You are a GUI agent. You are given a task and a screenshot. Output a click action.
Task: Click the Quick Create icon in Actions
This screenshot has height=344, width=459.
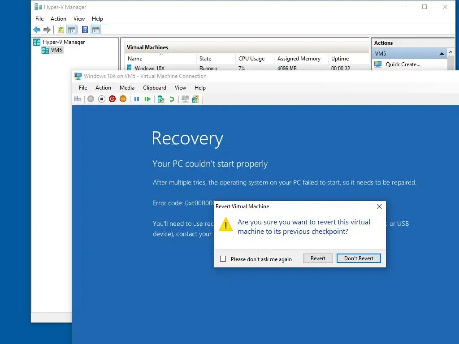coord(378,64)
